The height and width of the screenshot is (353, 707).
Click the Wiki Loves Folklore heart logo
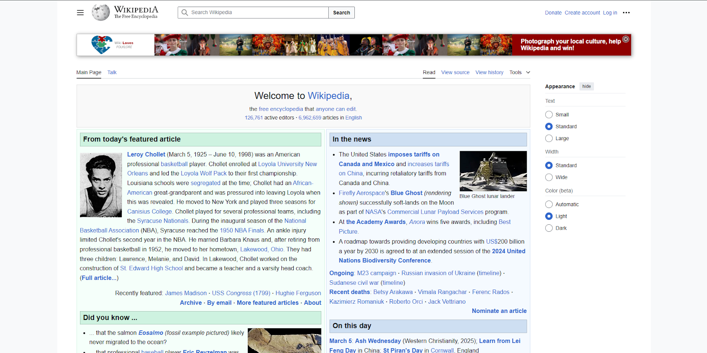pos(102,45)
